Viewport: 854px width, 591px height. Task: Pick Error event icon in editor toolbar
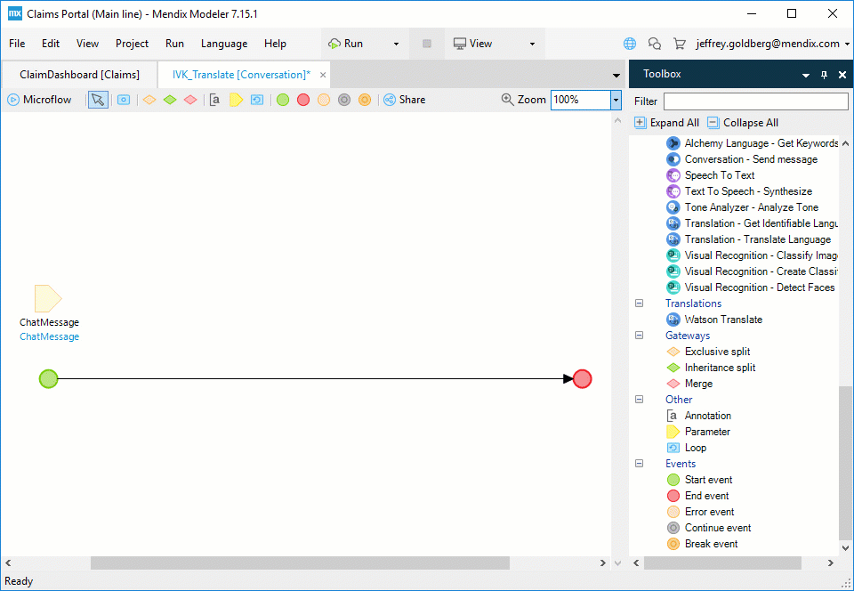(x=324, y=100)
